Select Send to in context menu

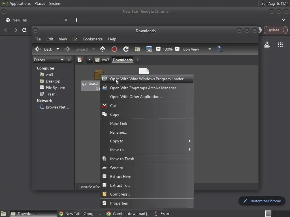[x=147, y=168]
